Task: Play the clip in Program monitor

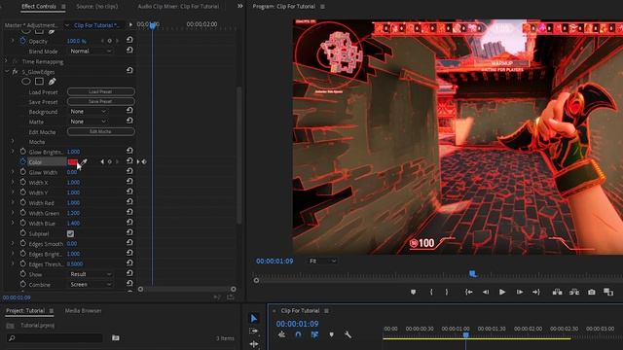Action: click(502, 292)
